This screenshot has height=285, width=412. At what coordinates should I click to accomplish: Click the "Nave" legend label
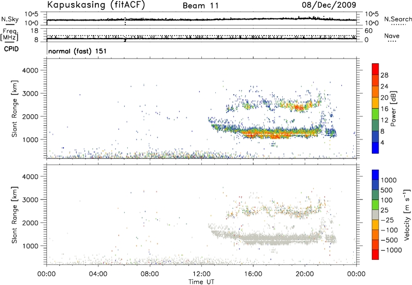pos(392,36)
